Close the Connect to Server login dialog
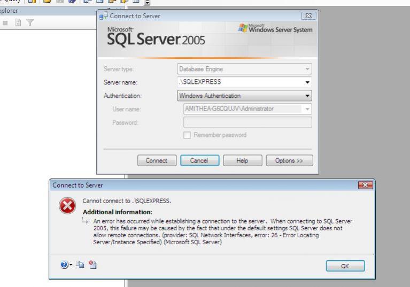 coord(308,15)
